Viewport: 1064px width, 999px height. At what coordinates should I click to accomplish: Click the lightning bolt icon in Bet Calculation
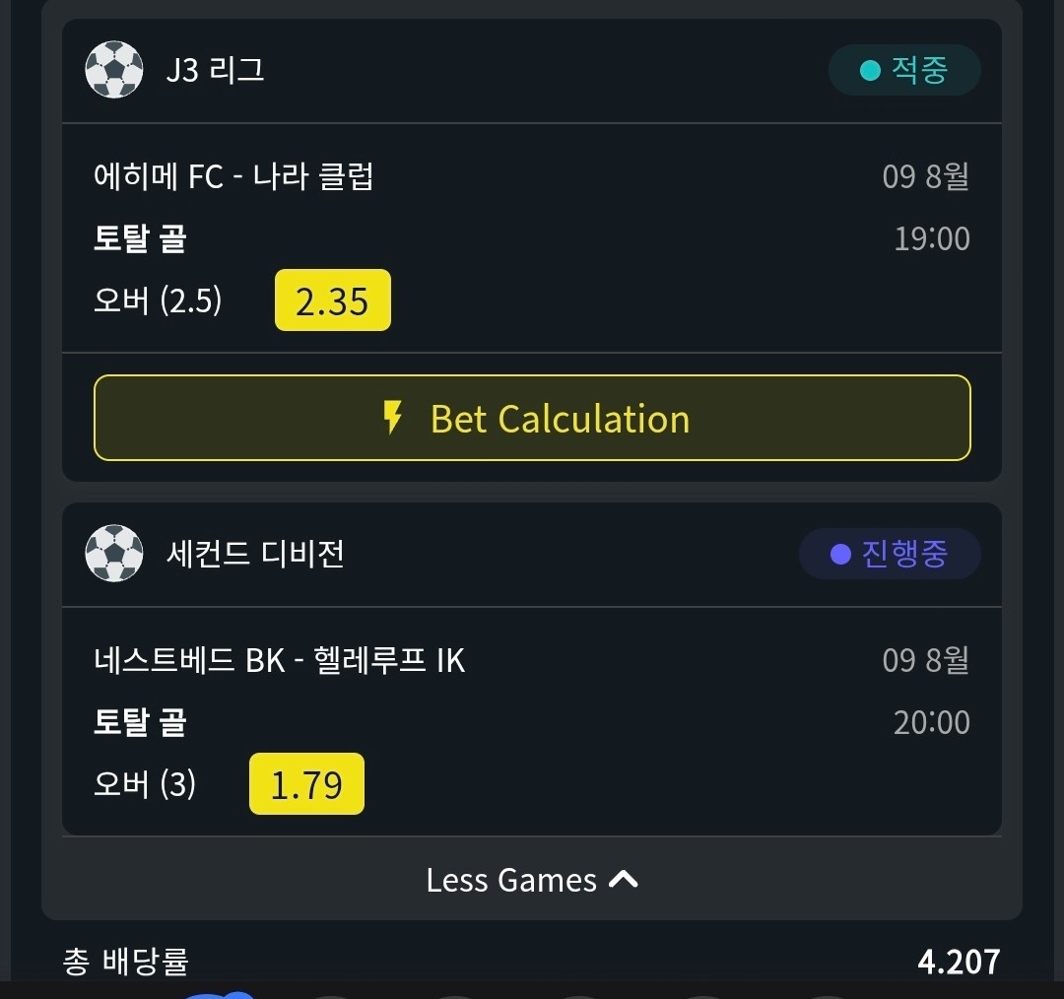[392, 418]
